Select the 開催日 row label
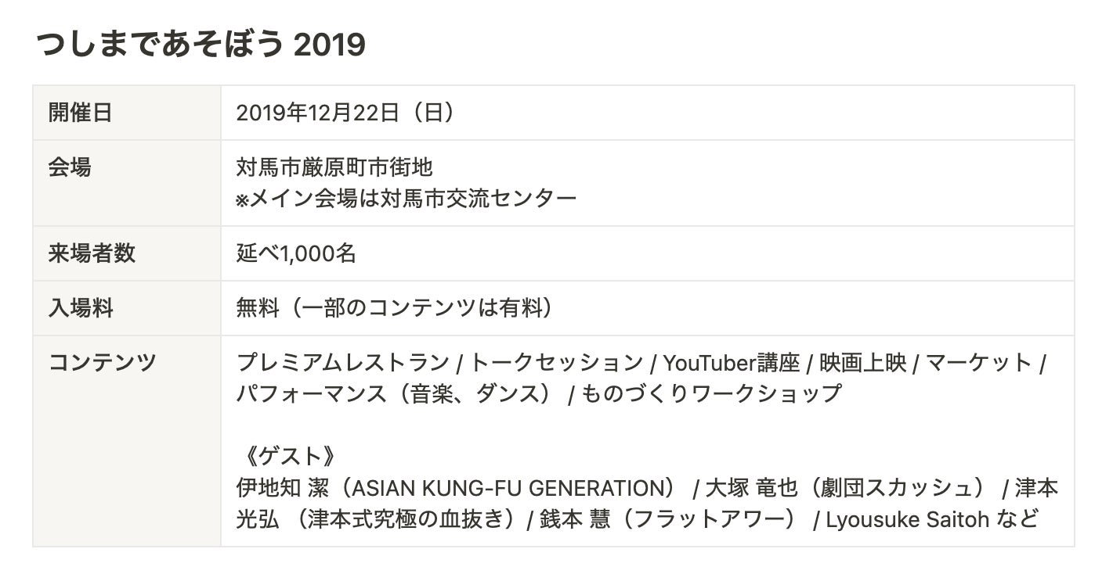 80,113
